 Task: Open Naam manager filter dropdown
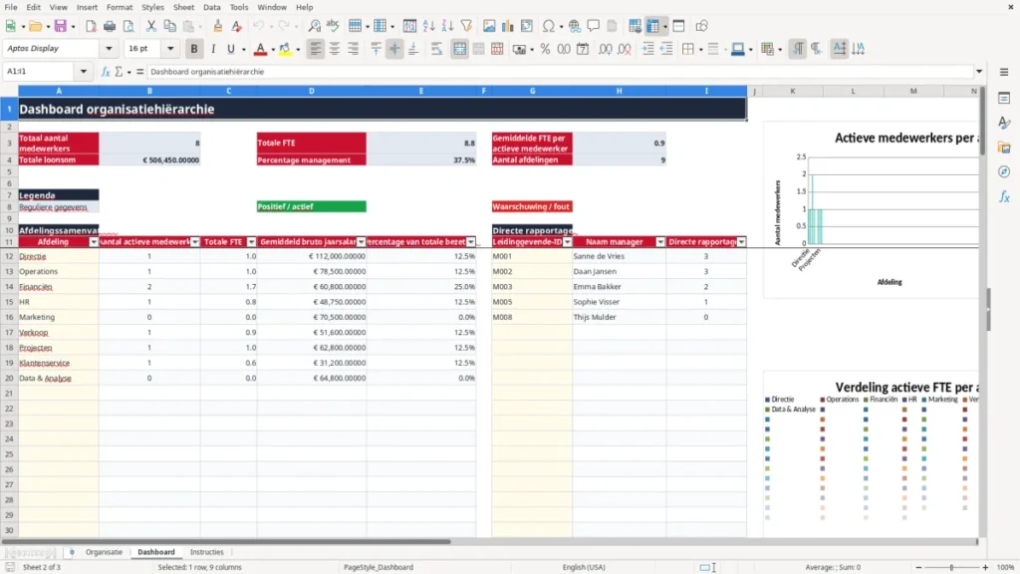660,242
